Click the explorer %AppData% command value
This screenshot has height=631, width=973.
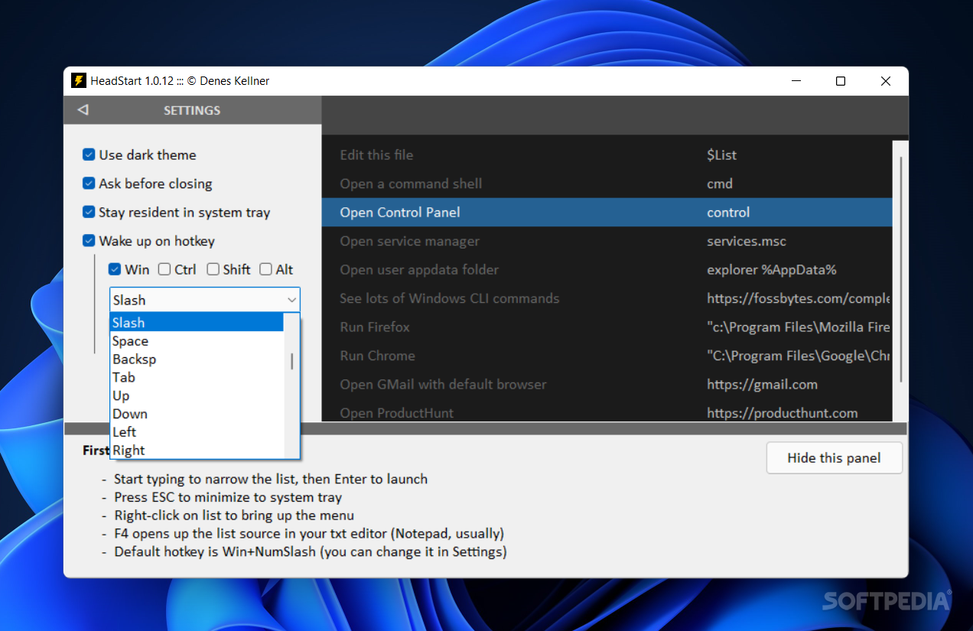[772, 269]
